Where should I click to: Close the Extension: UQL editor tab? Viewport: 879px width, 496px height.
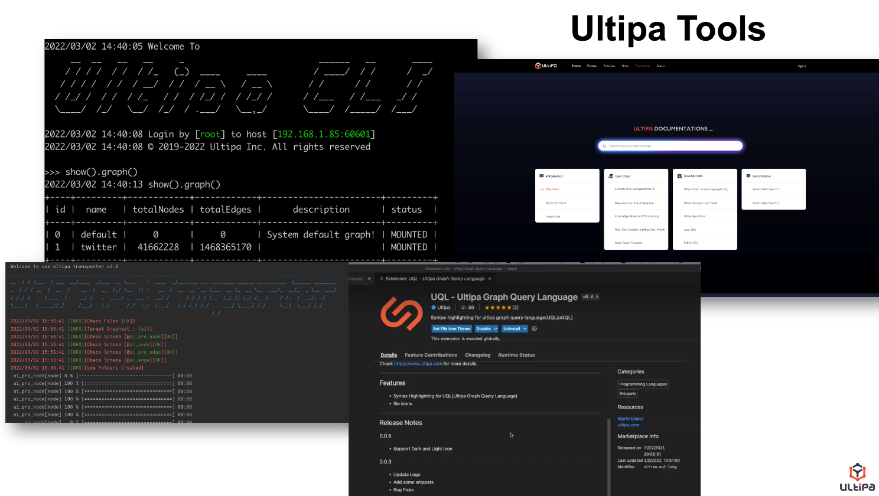(x=490, y=279)
